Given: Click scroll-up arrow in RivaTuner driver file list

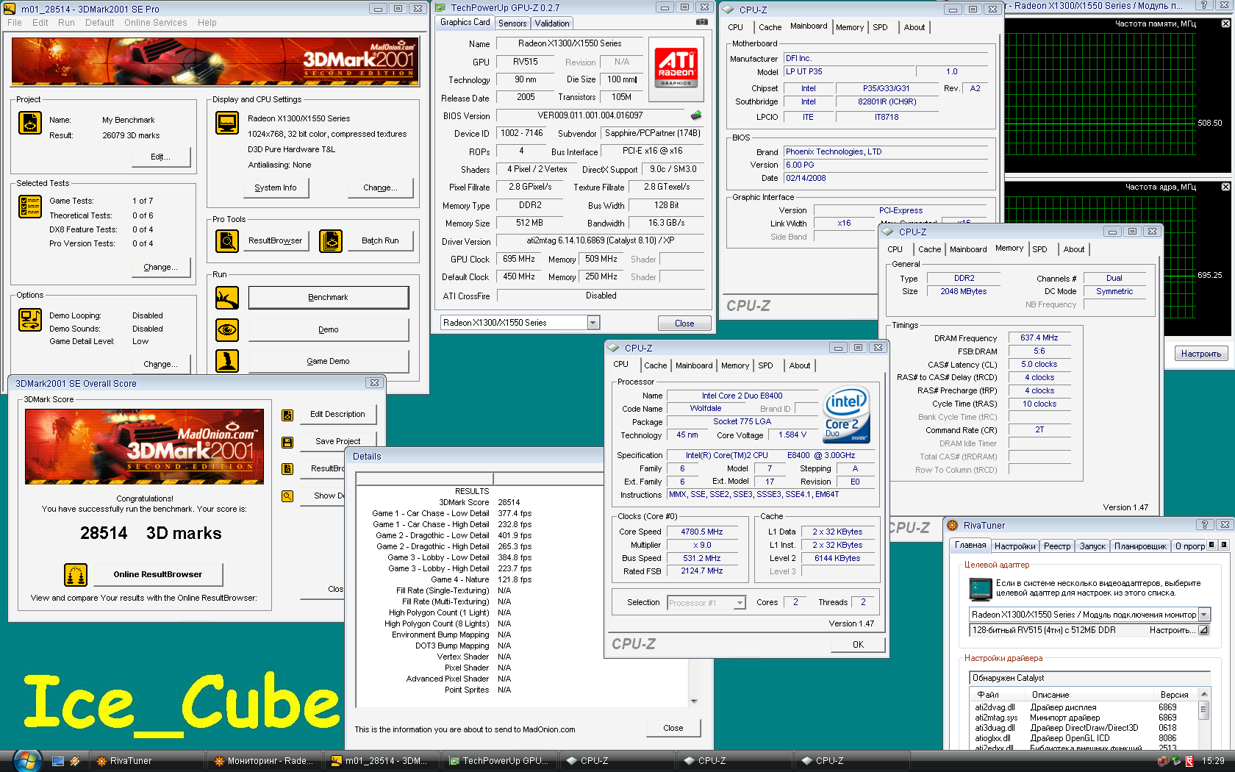Looking at the screenshot, I should (x=1203, y=694).
